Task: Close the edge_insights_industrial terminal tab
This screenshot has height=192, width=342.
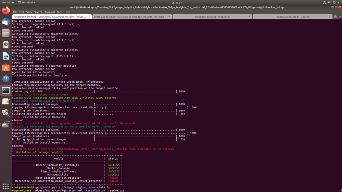Action: point(89,17)
